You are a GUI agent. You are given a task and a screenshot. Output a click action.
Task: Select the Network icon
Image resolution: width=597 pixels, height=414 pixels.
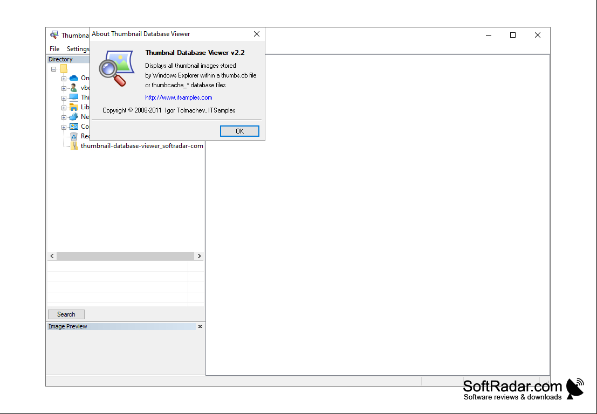click(74, 117)
